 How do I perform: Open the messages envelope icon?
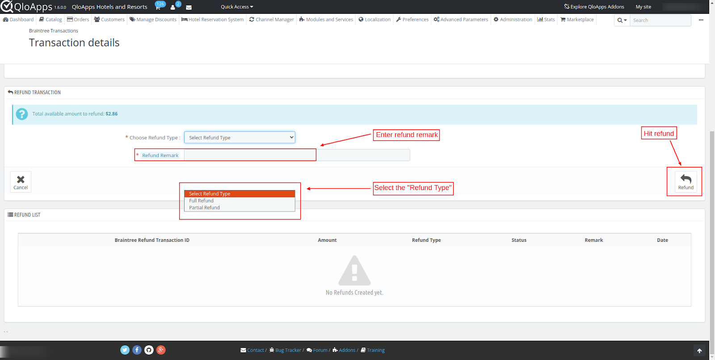point(189,7)
